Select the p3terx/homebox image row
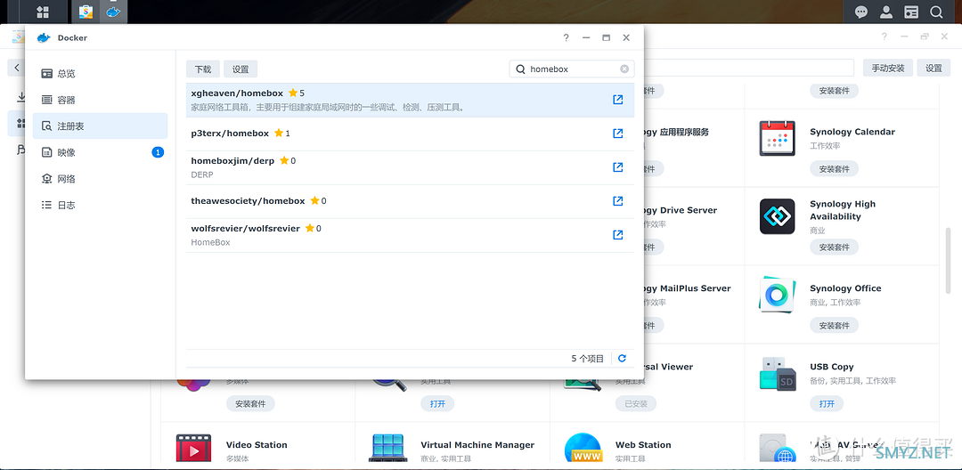 tap(411, 134)
